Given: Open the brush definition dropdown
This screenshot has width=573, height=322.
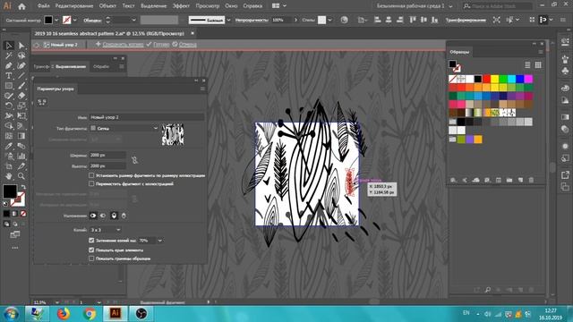Looking at the screenshot, I should click(x=228, y=20).
